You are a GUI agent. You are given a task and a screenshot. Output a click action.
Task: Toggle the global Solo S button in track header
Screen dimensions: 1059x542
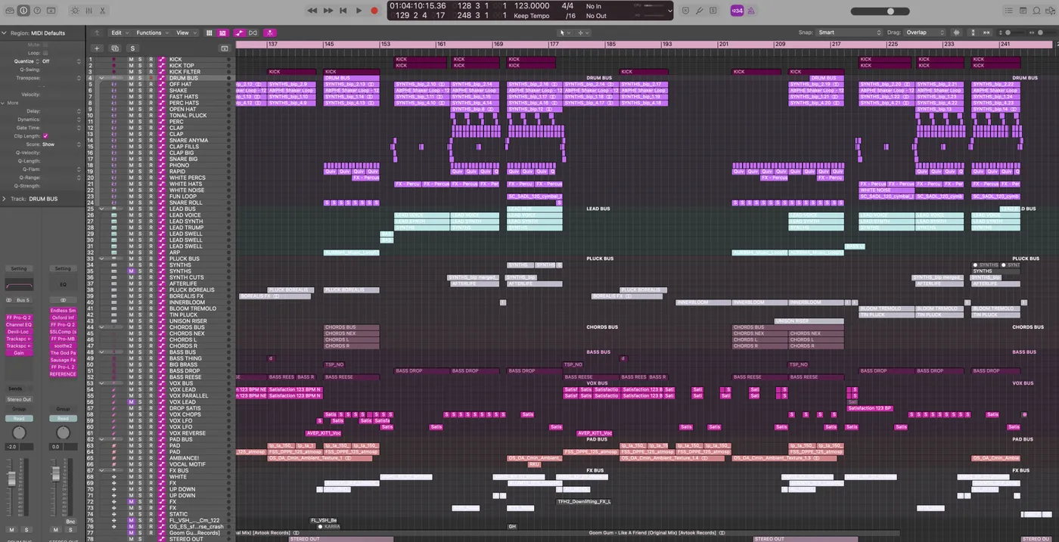tap(132, 48)
